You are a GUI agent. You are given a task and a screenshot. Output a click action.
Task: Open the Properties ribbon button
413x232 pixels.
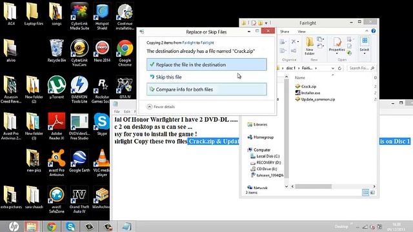click(x=337, y=45)
